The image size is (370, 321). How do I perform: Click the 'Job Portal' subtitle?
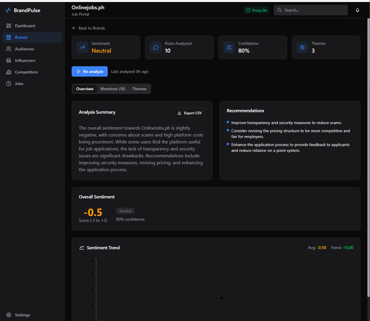tap(80, 14)
